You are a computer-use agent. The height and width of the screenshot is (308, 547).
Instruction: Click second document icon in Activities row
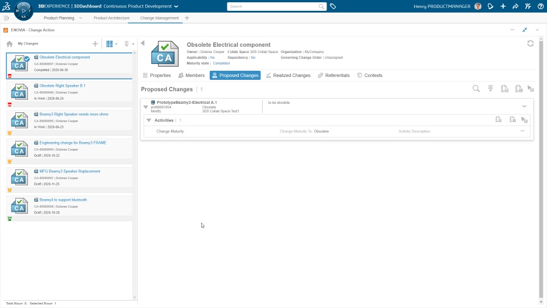pyautogui.click(x=512, y=119)
